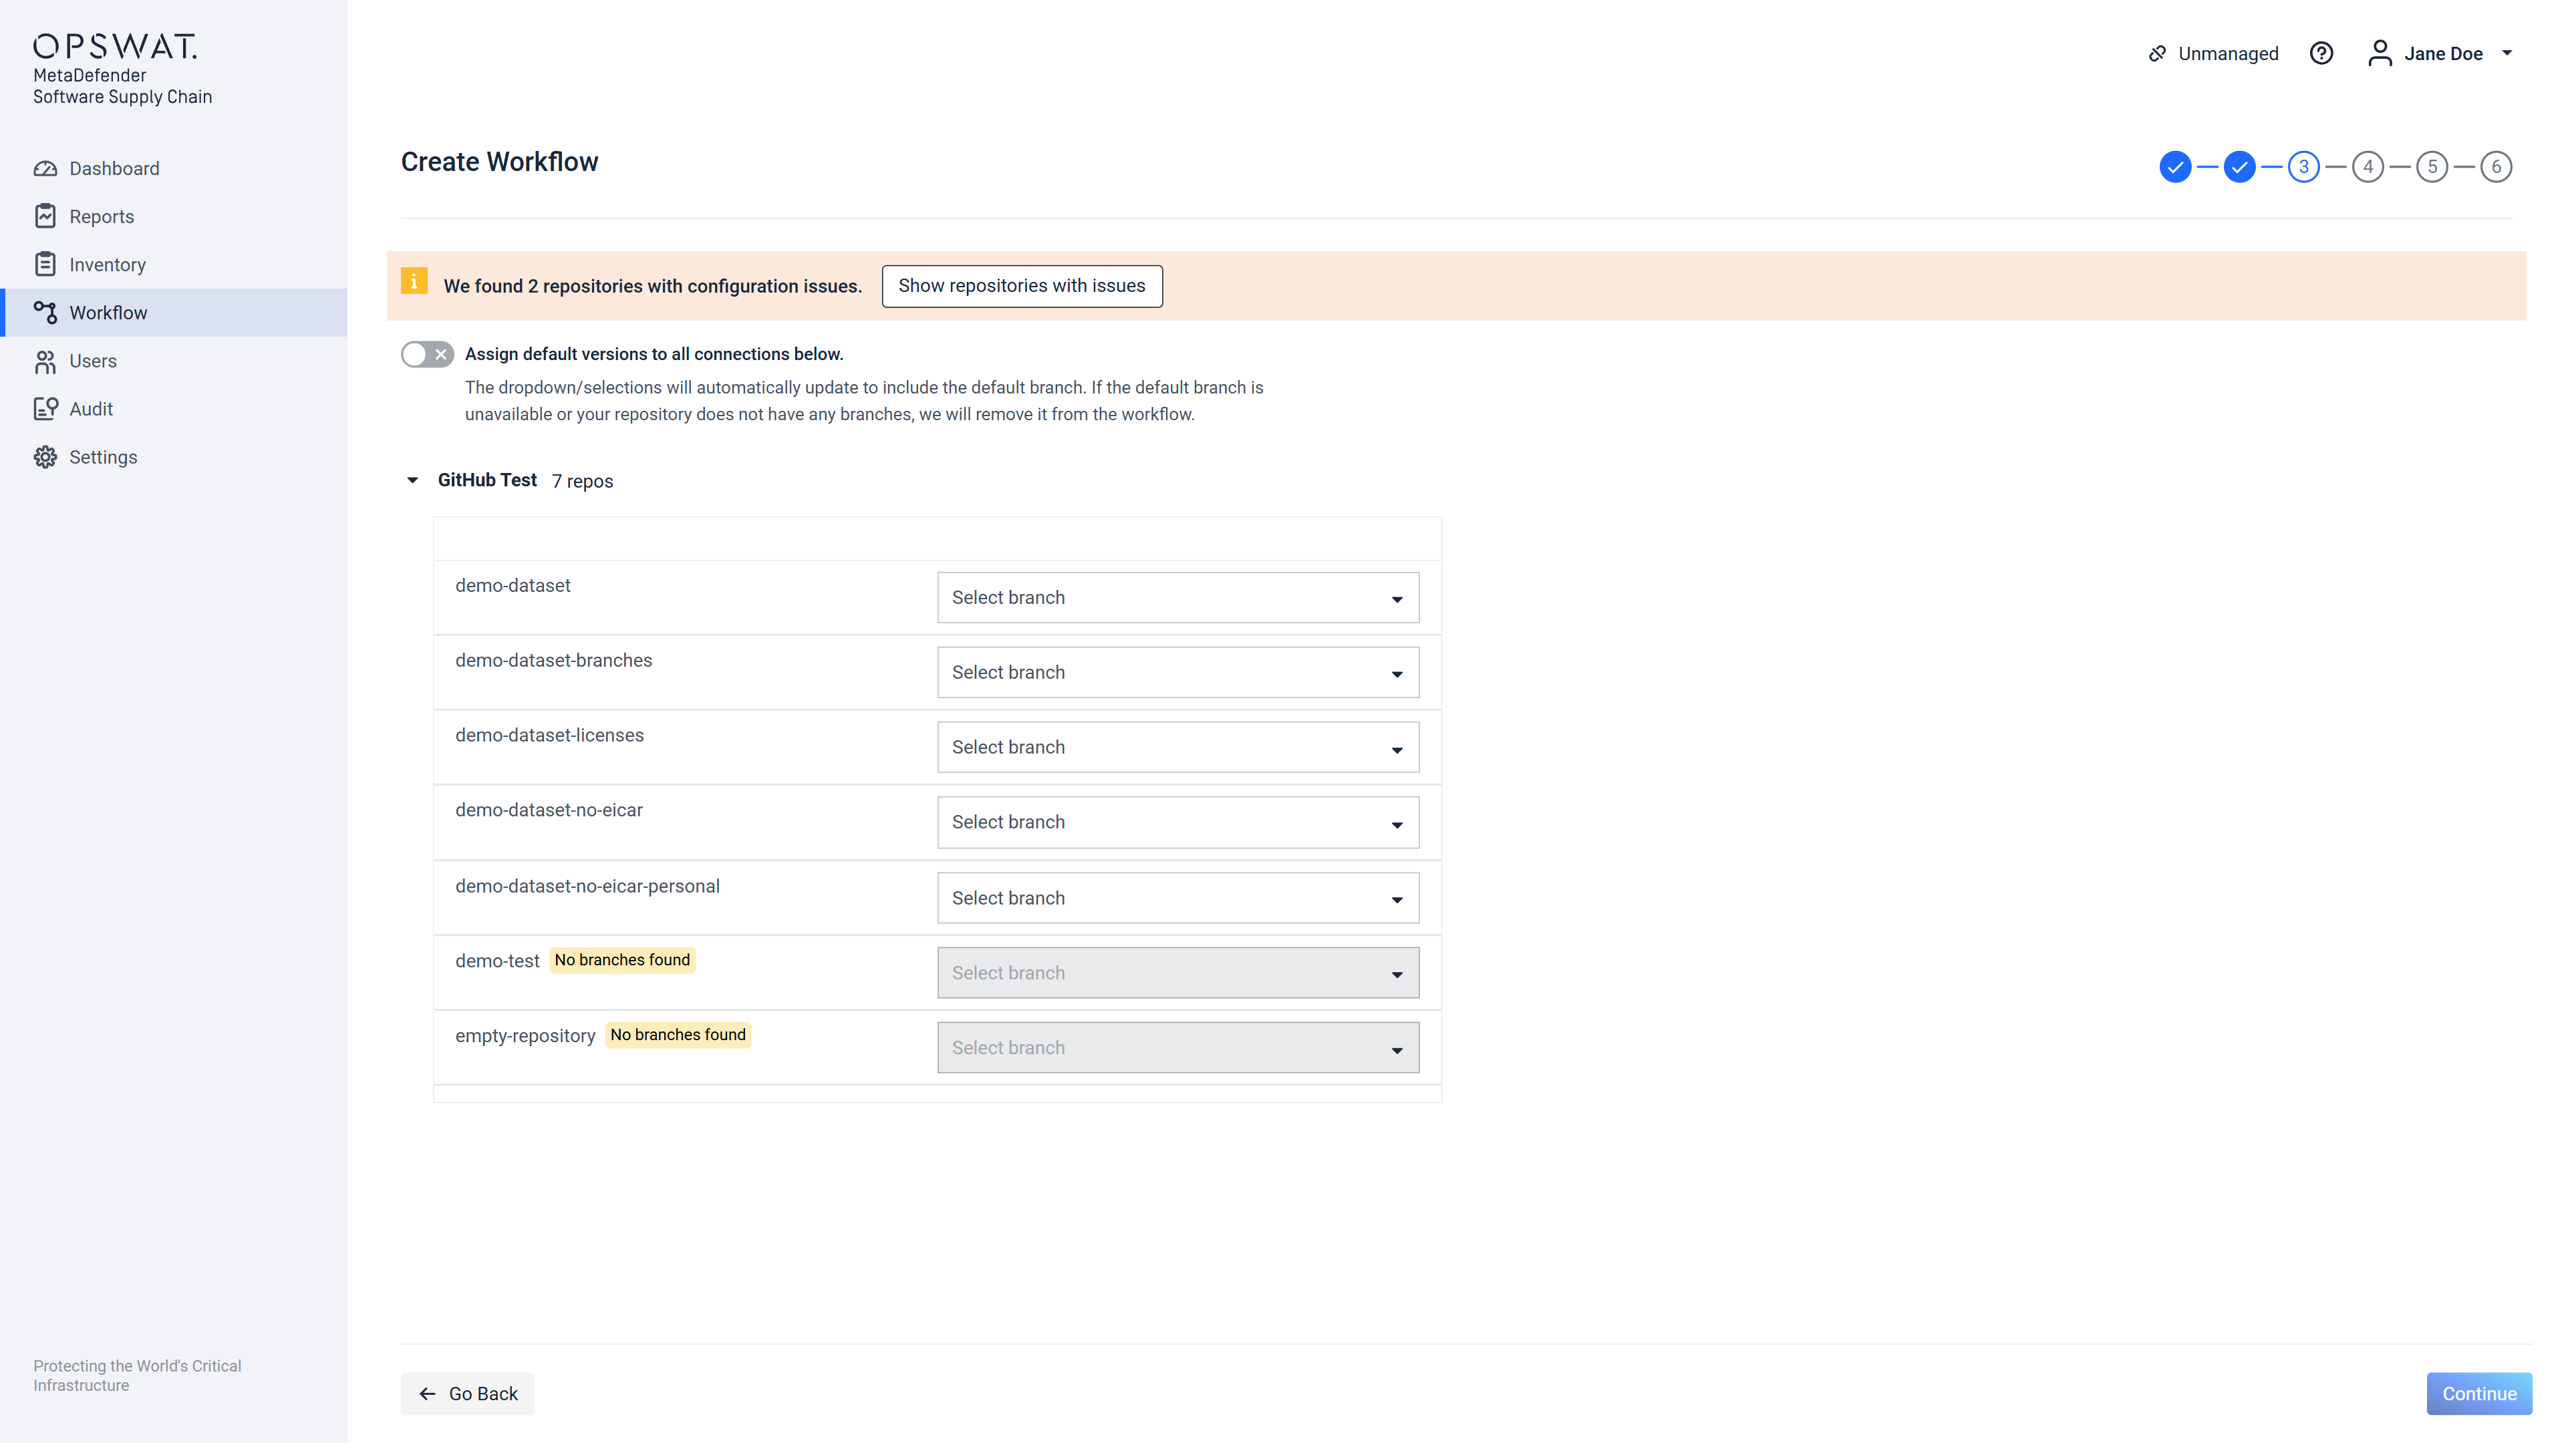Click the Users people icon
The height and width of the screenshot is (1443, 2566).
[x=45, y=361]
